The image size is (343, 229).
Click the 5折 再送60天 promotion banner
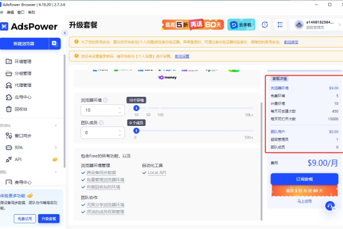[193, 25]
